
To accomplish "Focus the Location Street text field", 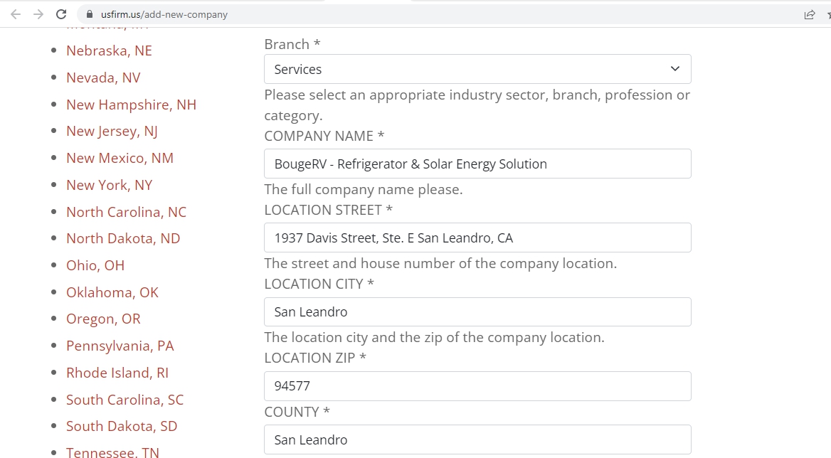I will [477, 238].
